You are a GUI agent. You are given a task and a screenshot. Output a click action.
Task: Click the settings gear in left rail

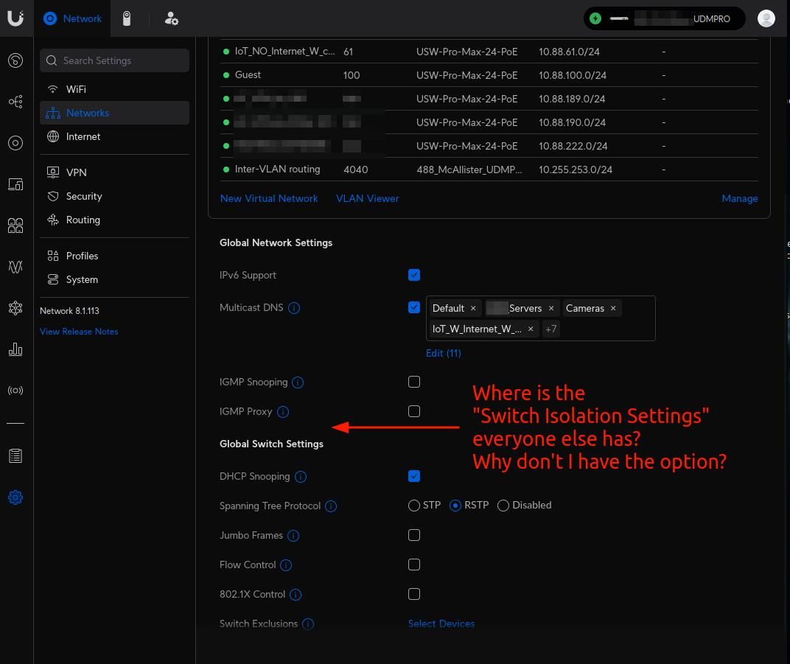coord(15,497)
